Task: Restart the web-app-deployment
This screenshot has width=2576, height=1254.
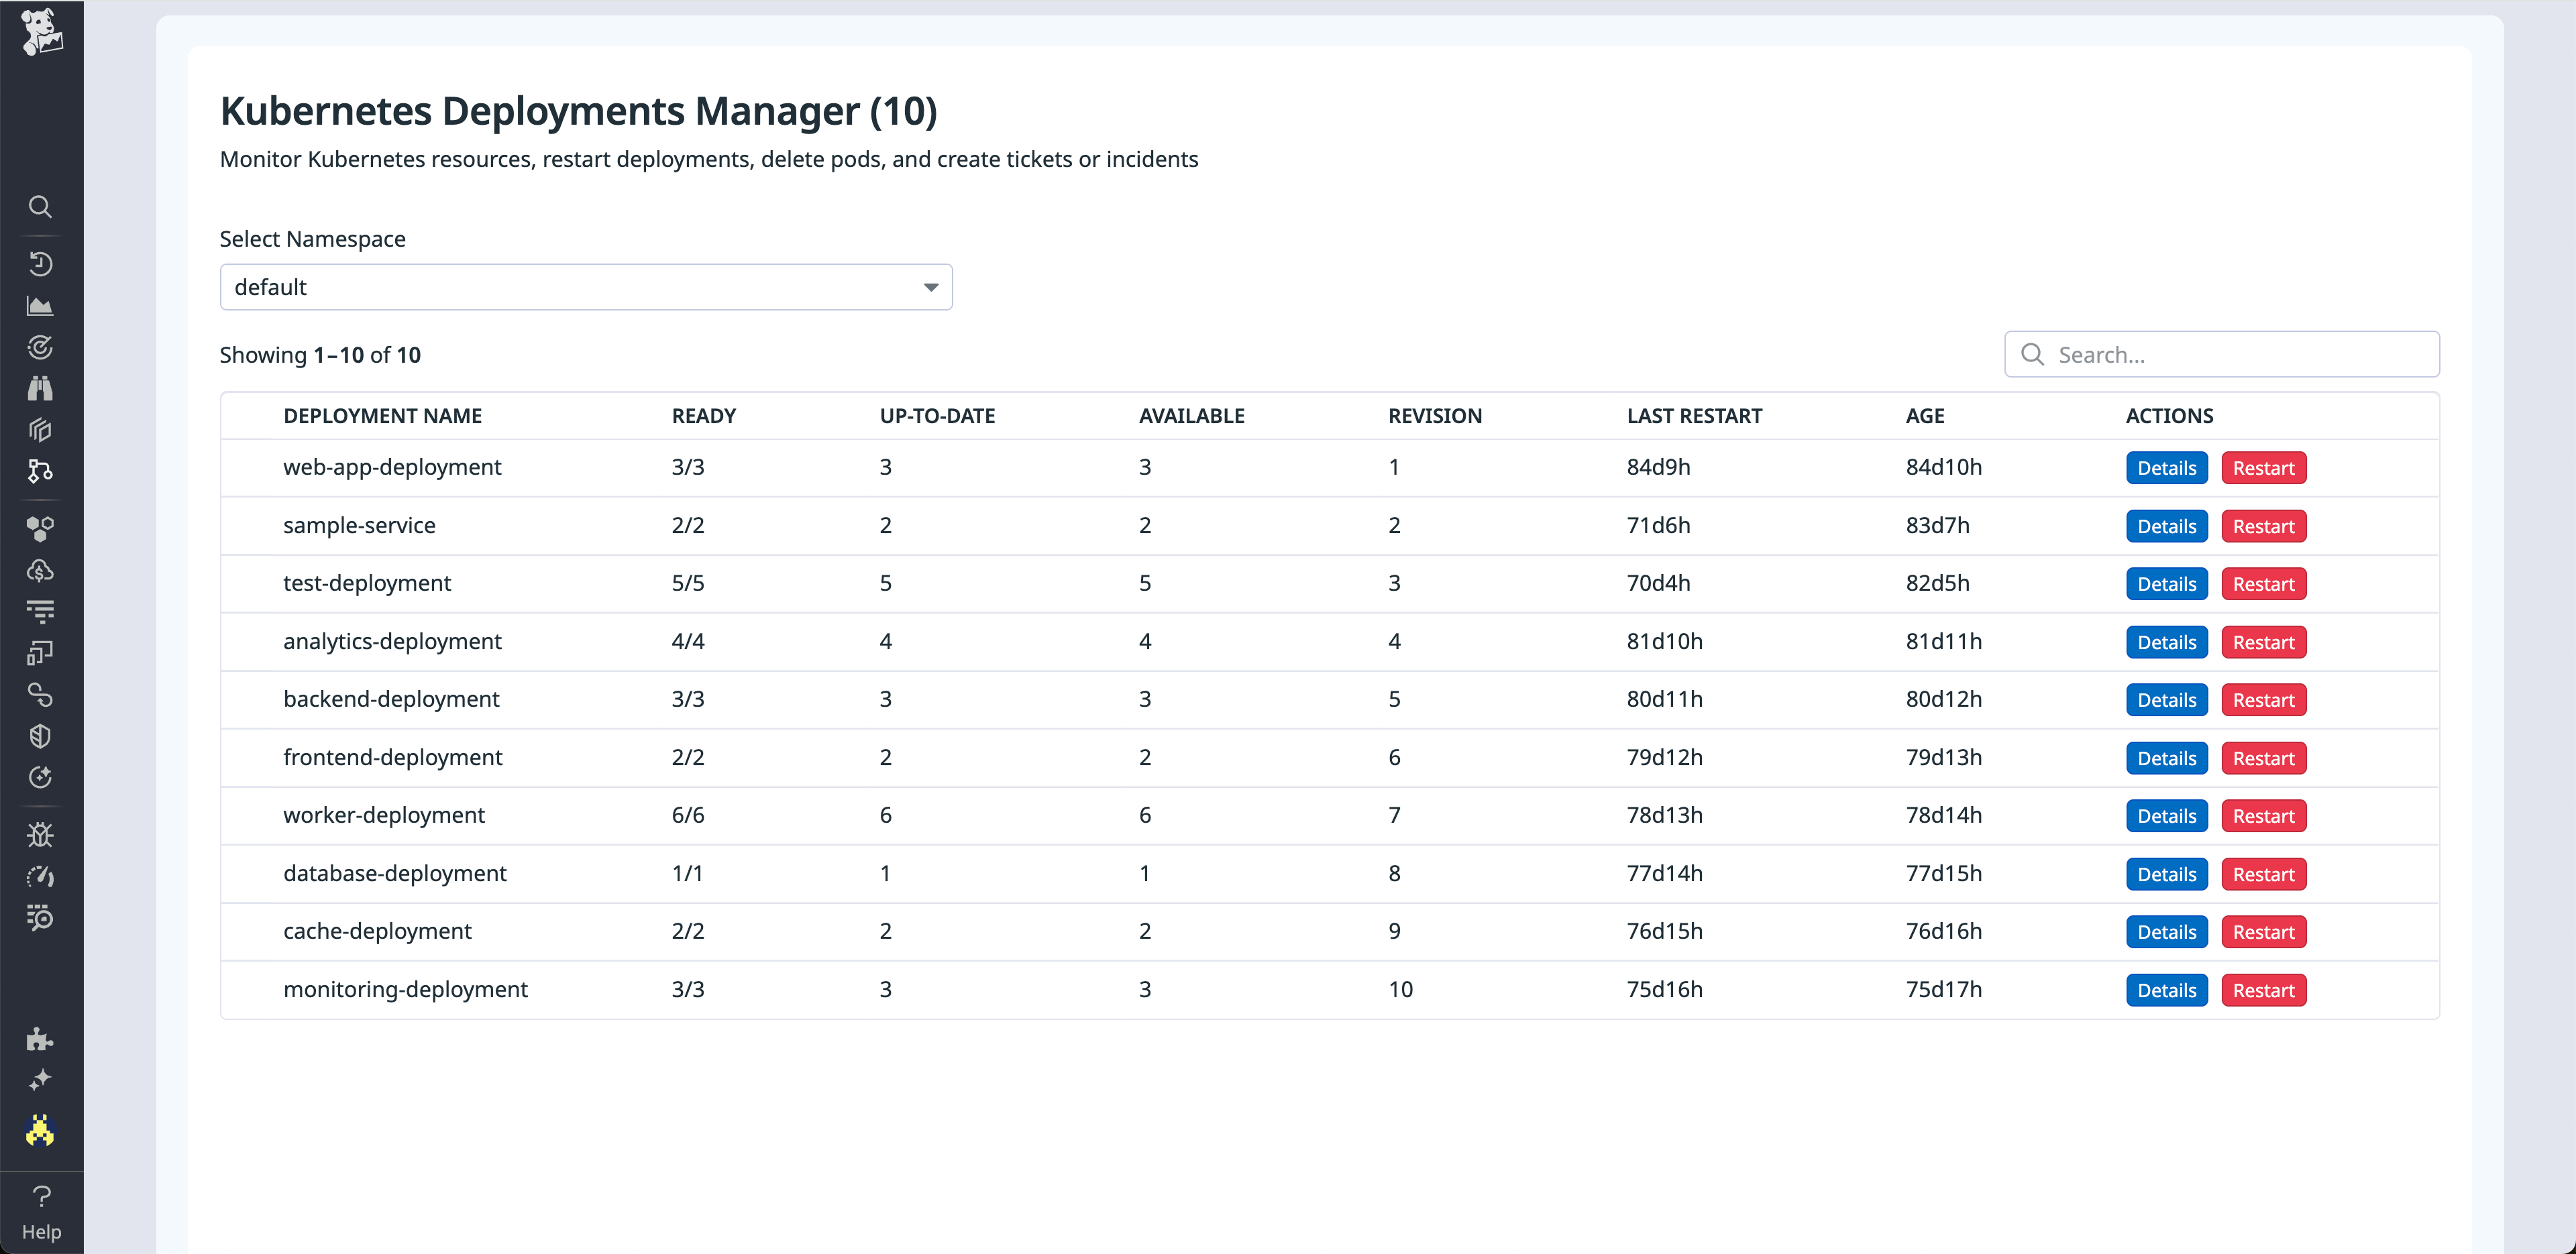Action: click(2264, 467)
